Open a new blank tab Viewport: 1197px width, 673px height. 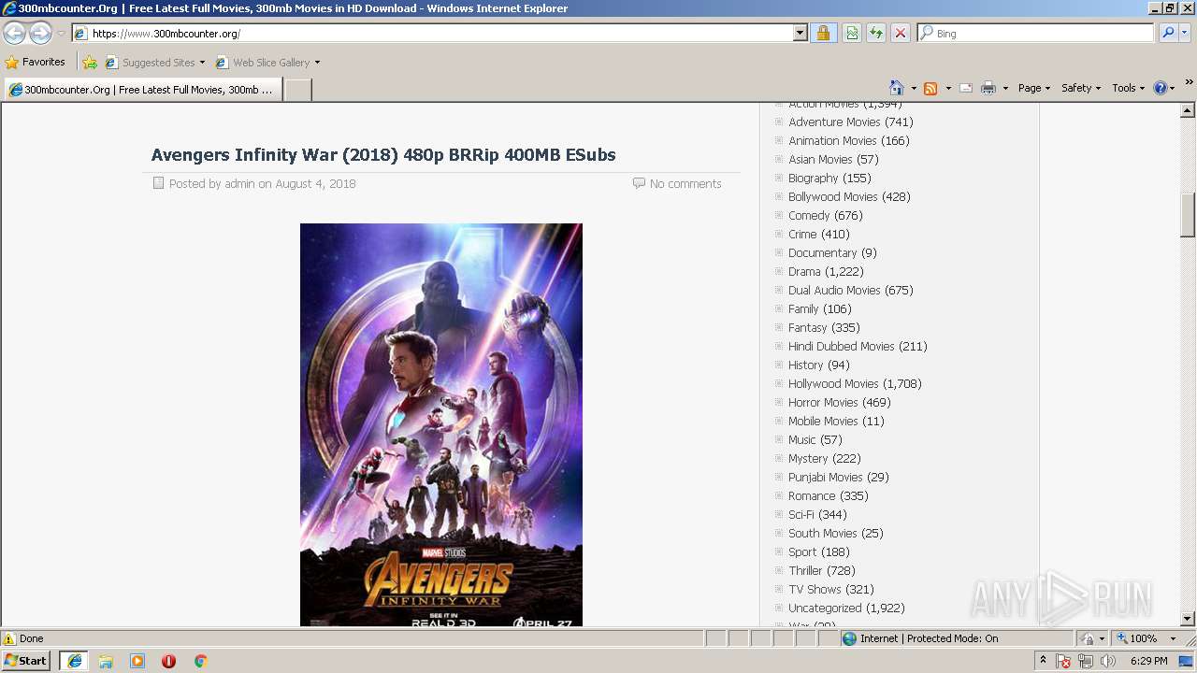click(297, 90)
